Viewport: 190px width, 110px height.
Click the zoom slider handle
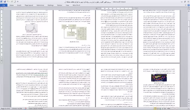tap(177, 109)
